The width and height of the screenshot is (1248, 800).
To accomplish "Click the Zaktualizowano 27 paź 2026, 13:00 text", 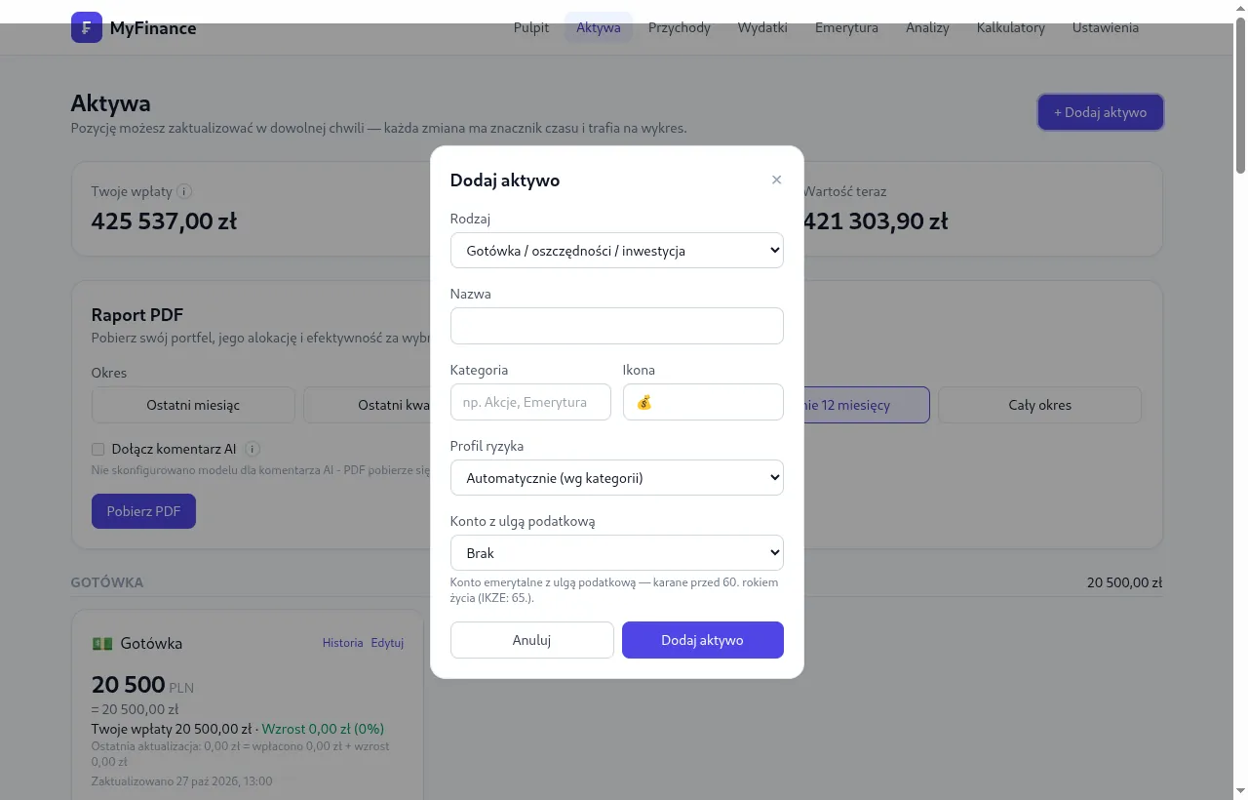I will pos(182,781).
